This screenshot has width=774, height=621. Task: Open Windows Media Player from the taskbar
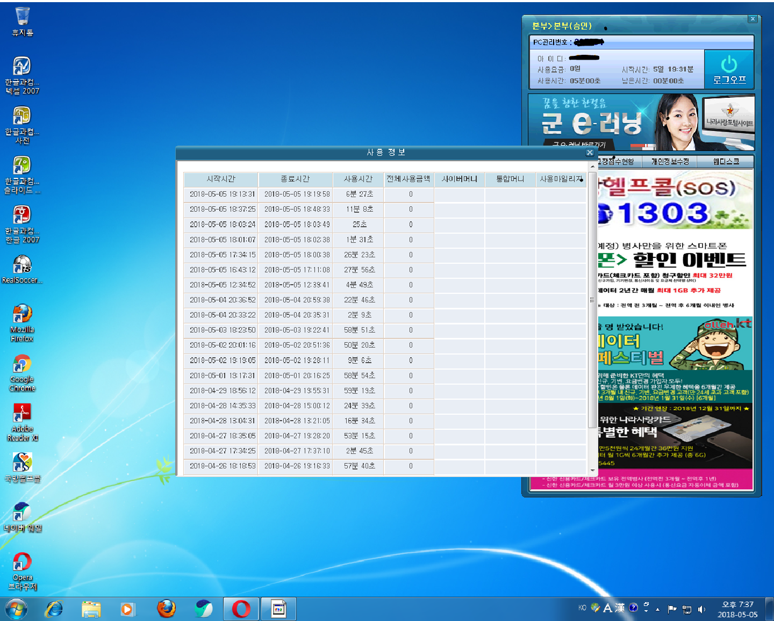(x=127, y=609)
